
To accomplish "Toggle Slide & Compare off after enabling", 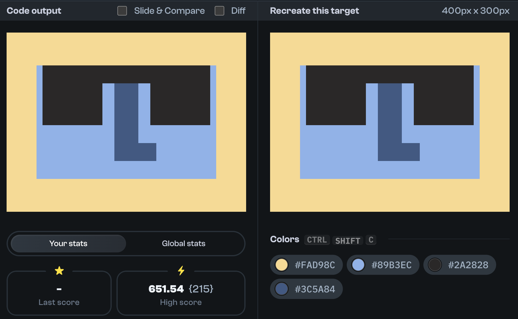I will click(122, 10).
